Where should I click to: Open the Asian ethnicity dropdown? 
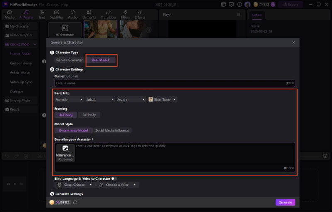pos(131,99)
